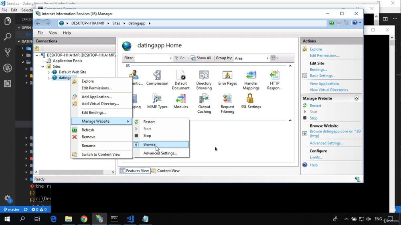Open the Modules feature
The width and height of the screenshot is (401, 225).
180,101
